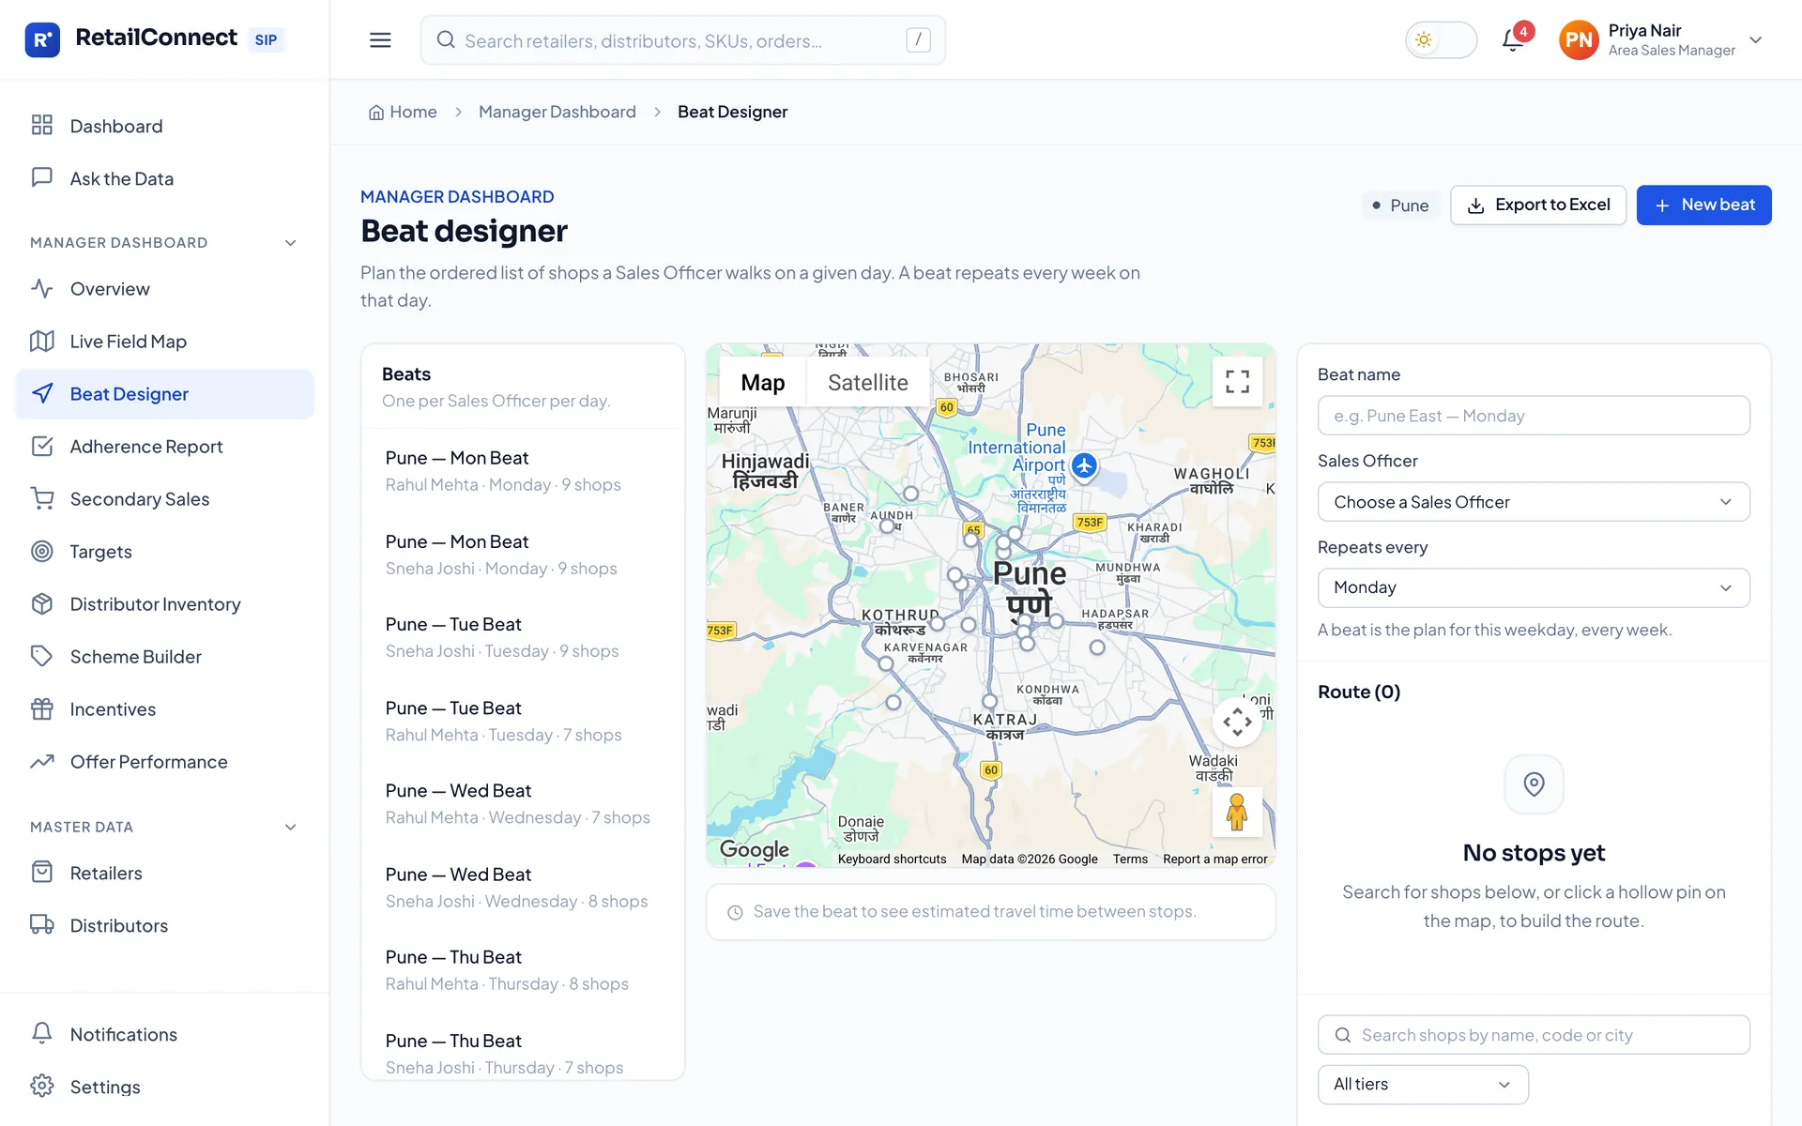This screenshot has width=1802, height=1126.
Task: Go to Home breadcrumb
Action: pyautogui.click(x=403, y=112)
